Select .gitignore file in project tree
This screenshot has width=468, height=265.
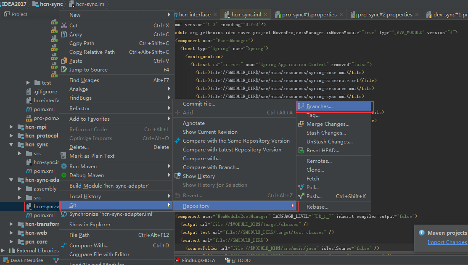pyautogui.click(x=42, y=92)
